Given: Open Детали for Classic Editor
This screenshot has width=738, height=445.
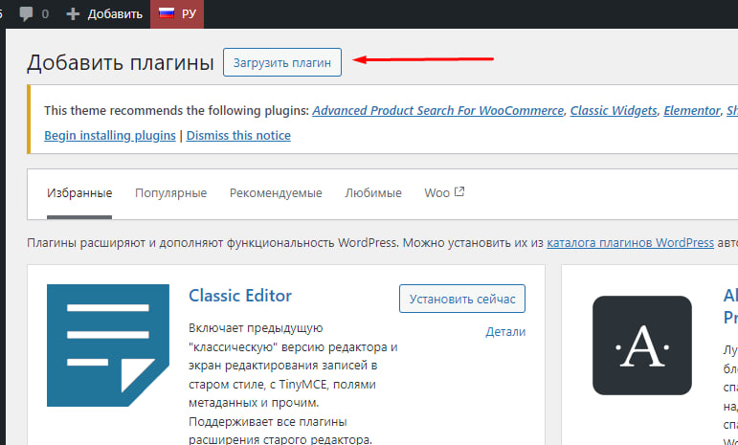Looking at the screenshot, I should 505,332.
